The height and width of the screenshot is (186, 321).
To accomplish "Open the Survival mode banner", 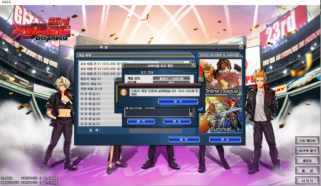I will [221, 115].
